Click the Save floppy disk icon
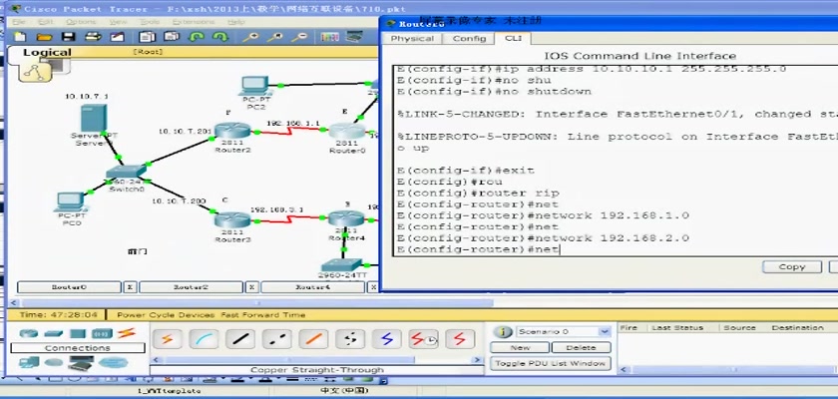Viewport: 838px width, 399px height. click(69, 37)
